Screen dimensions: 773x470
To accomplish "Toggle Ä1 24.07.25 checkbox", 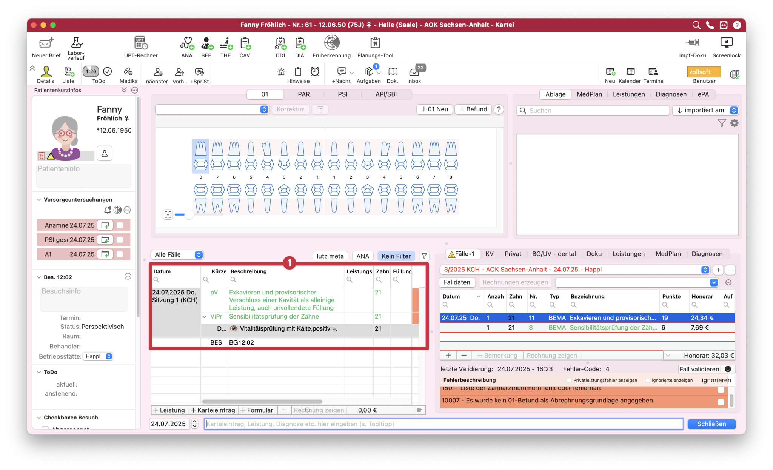I will (x=120, y=254).
